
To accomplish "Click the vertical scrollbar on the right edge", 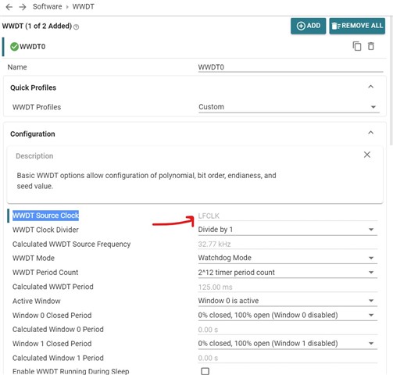I will pos(391,80).
